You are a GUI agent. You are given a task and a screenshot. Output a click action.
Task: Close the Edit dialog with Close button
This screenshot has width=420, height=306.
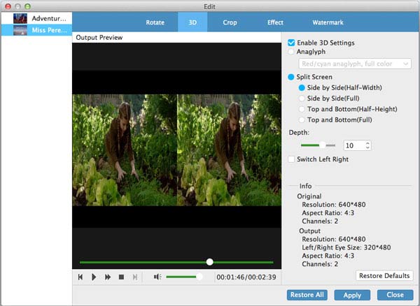pos(395,295)
